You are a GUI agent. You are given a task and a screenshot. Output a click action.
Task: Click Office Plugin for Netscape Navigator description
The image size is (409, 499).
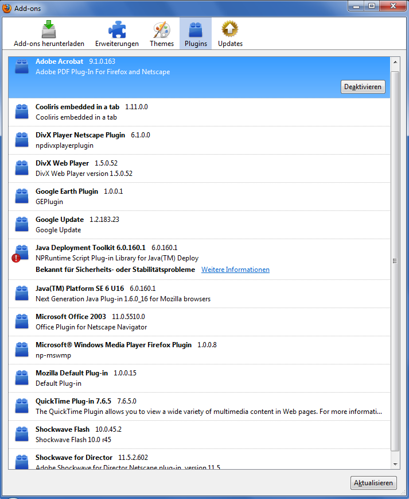tap(91, 327)
